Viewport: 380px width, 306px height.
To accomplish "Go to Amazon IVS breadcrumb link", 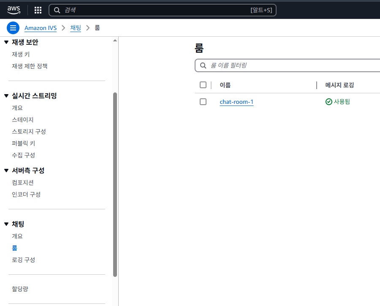I will tap(41, 28).
